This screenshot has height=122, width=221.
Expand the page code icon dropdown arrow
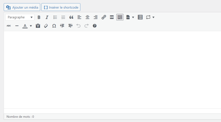[133, 17]
